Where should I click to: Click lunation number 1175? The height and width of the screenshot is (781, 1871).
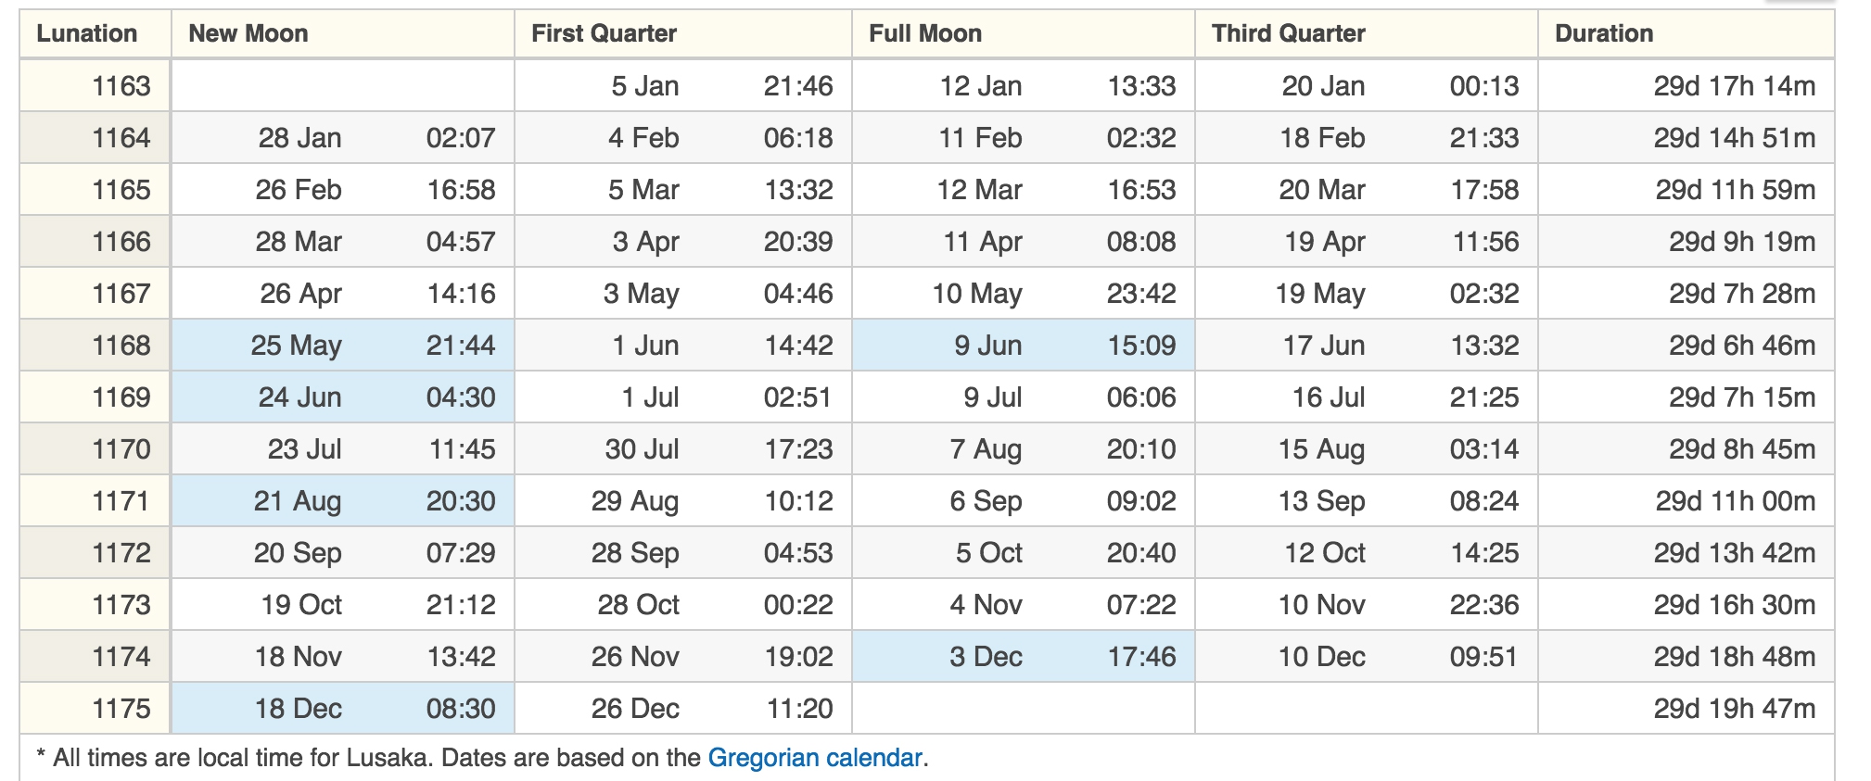tap(121, 709)
